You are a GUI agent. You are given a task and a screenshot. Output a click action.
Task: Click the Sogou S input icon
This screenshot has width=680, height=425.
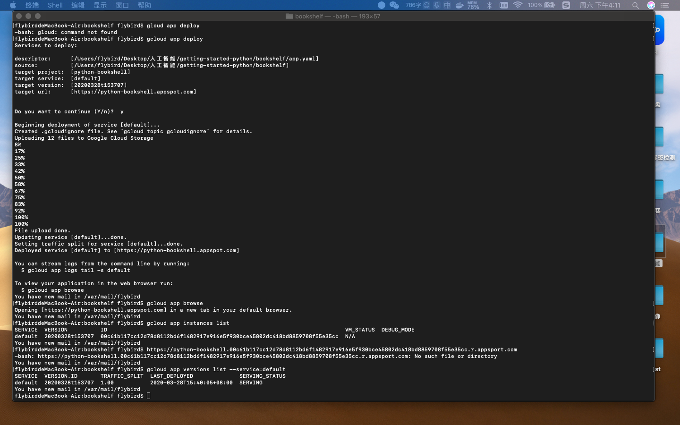pyautogui.click(x=566, y=5)
